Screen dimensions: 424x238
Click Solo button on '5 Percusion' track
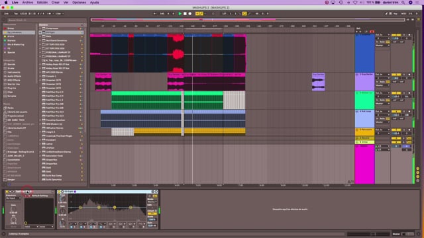[405, 130]
